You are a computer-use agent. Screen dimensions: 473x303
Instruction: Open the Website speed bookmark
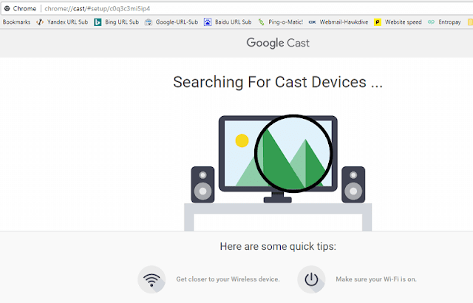point(404,22)
